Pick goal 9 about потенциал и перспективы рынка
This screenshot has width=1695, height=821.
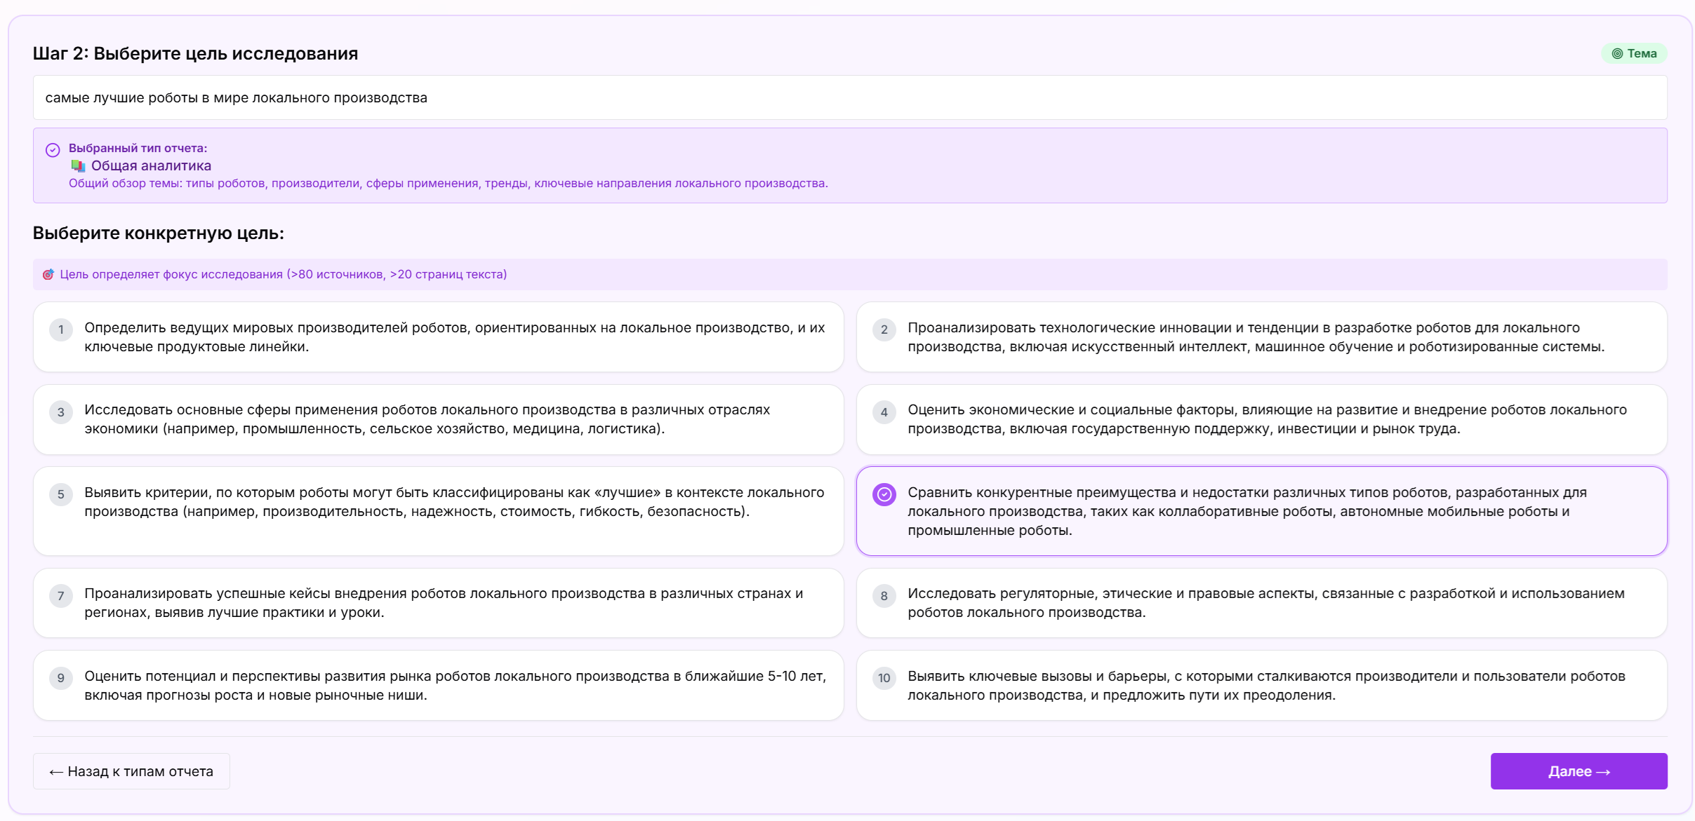click(x=438, y=685)
